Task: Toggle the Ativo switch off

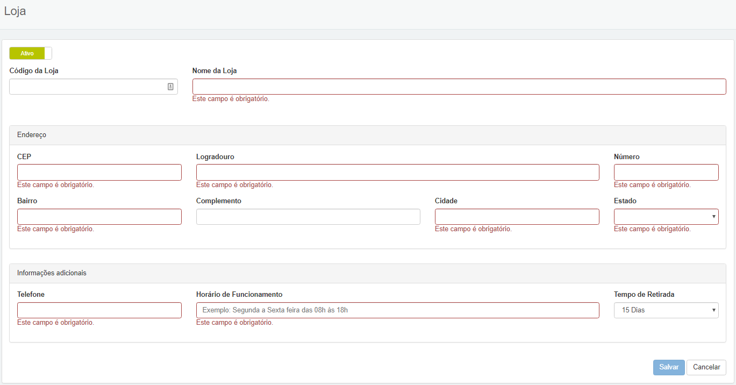Action: (x=31, y=53)
